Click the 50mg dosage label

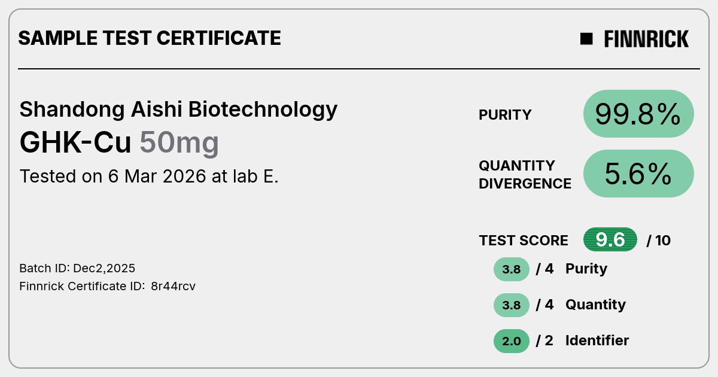coord(180,144)
